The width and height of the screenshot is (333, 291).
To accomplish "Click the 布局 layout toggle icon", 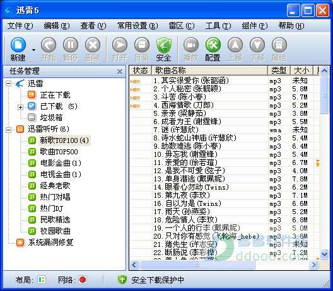I will tap(42, 280).
